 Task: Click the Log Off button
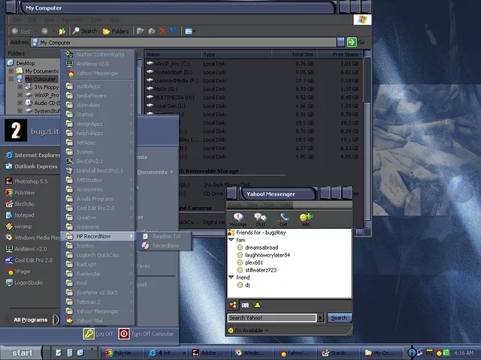tap(98, 334)
